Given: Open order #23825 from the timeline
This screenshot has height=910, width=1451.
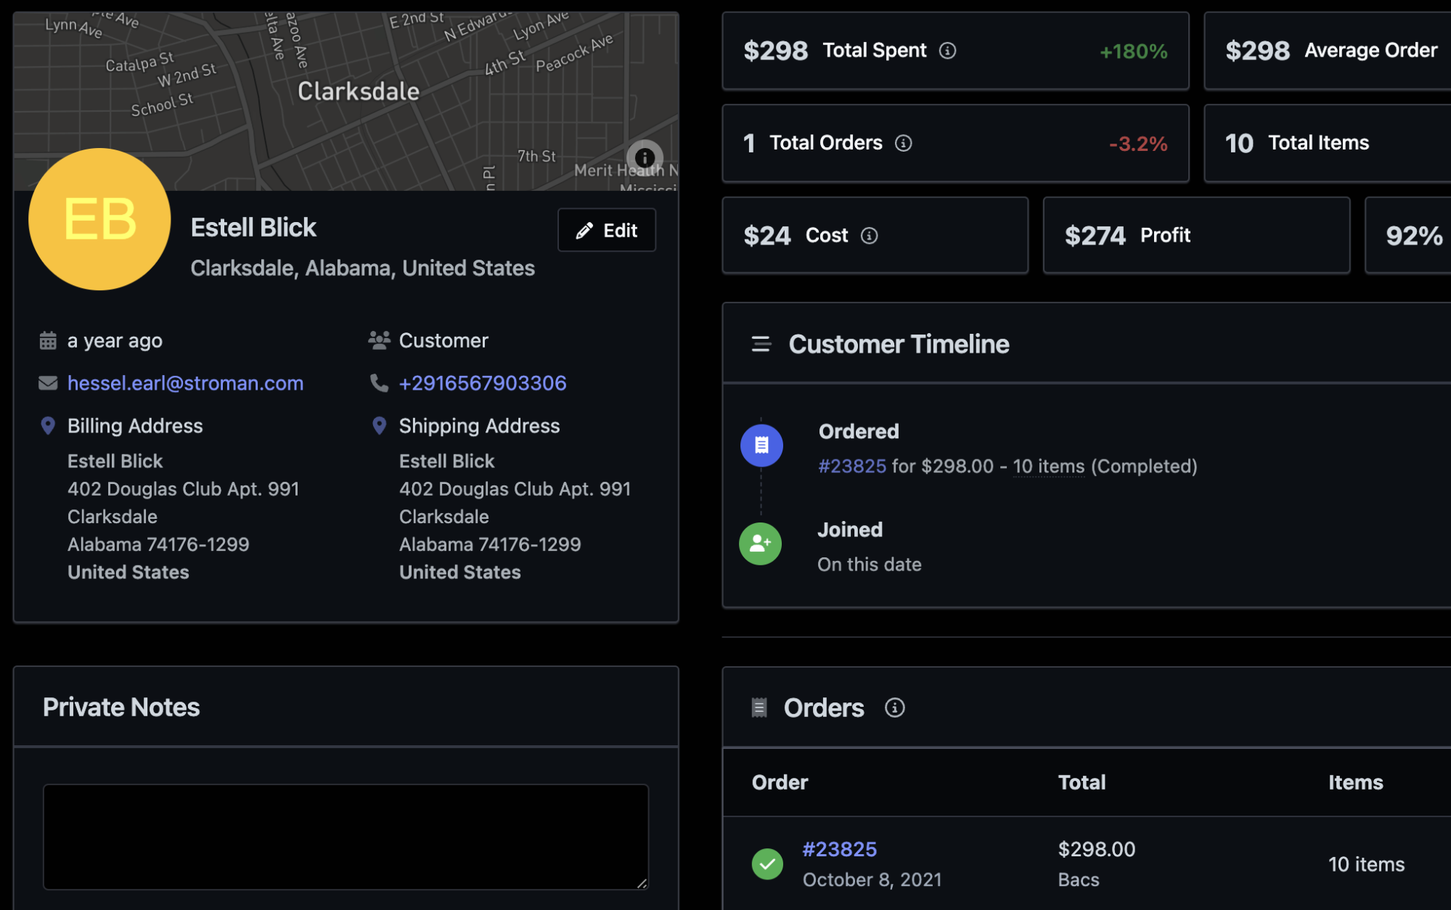Looking at the screenshot, I should click(853, 466).
